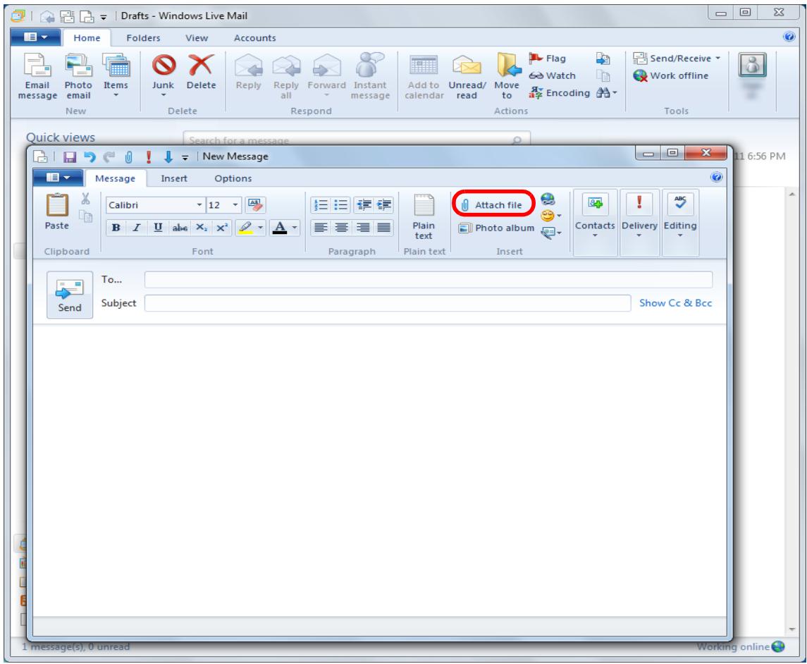The image size is (807, 664).
Task: Switch to Plain text mode
Action: coord(424,216)
